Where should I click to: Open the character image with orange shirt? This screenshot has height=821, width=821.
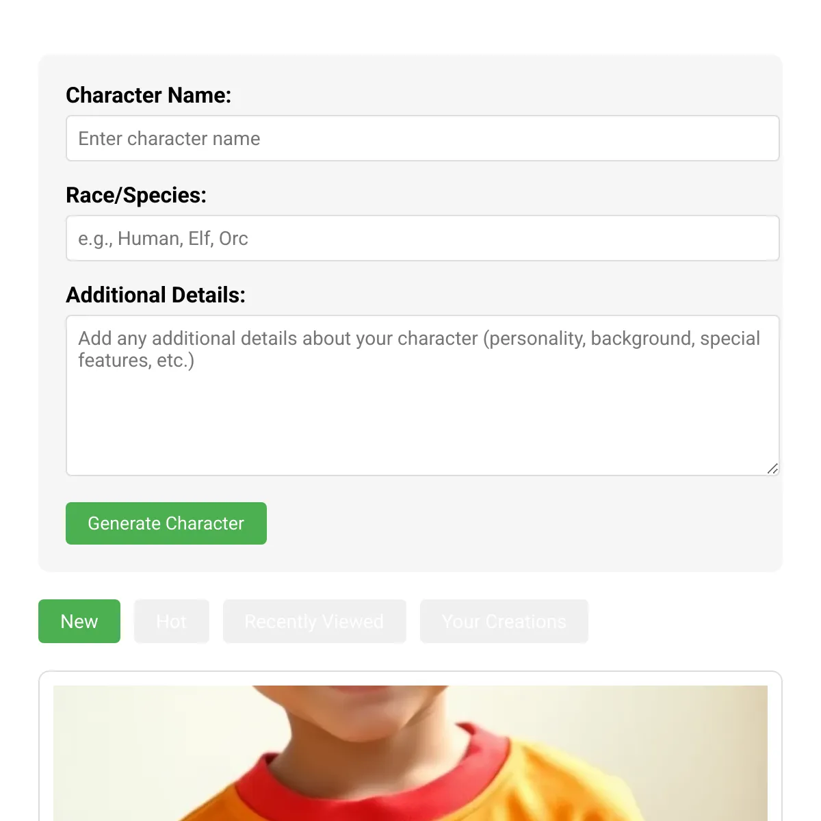click(410, 753)
